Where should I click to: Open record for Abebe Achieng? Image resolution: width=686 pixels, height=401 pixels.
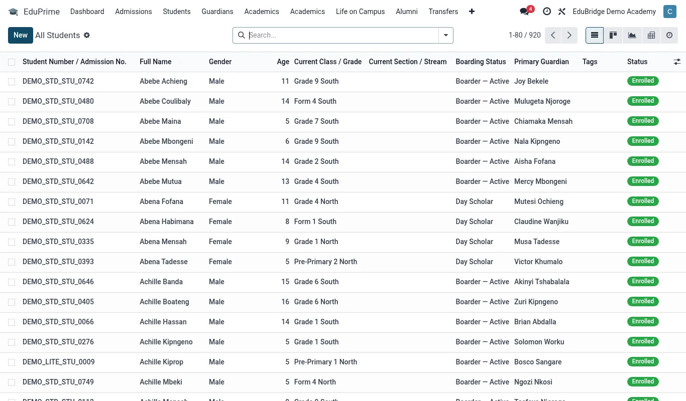(163, 81)
